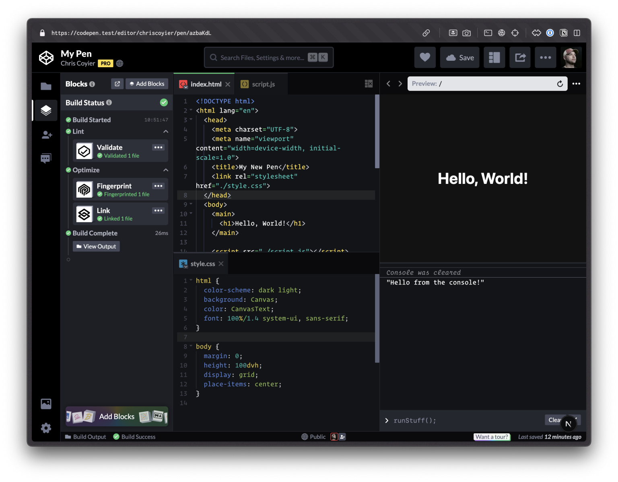
Task: Open the editor settings gear icon
Action: click(46, 428)
